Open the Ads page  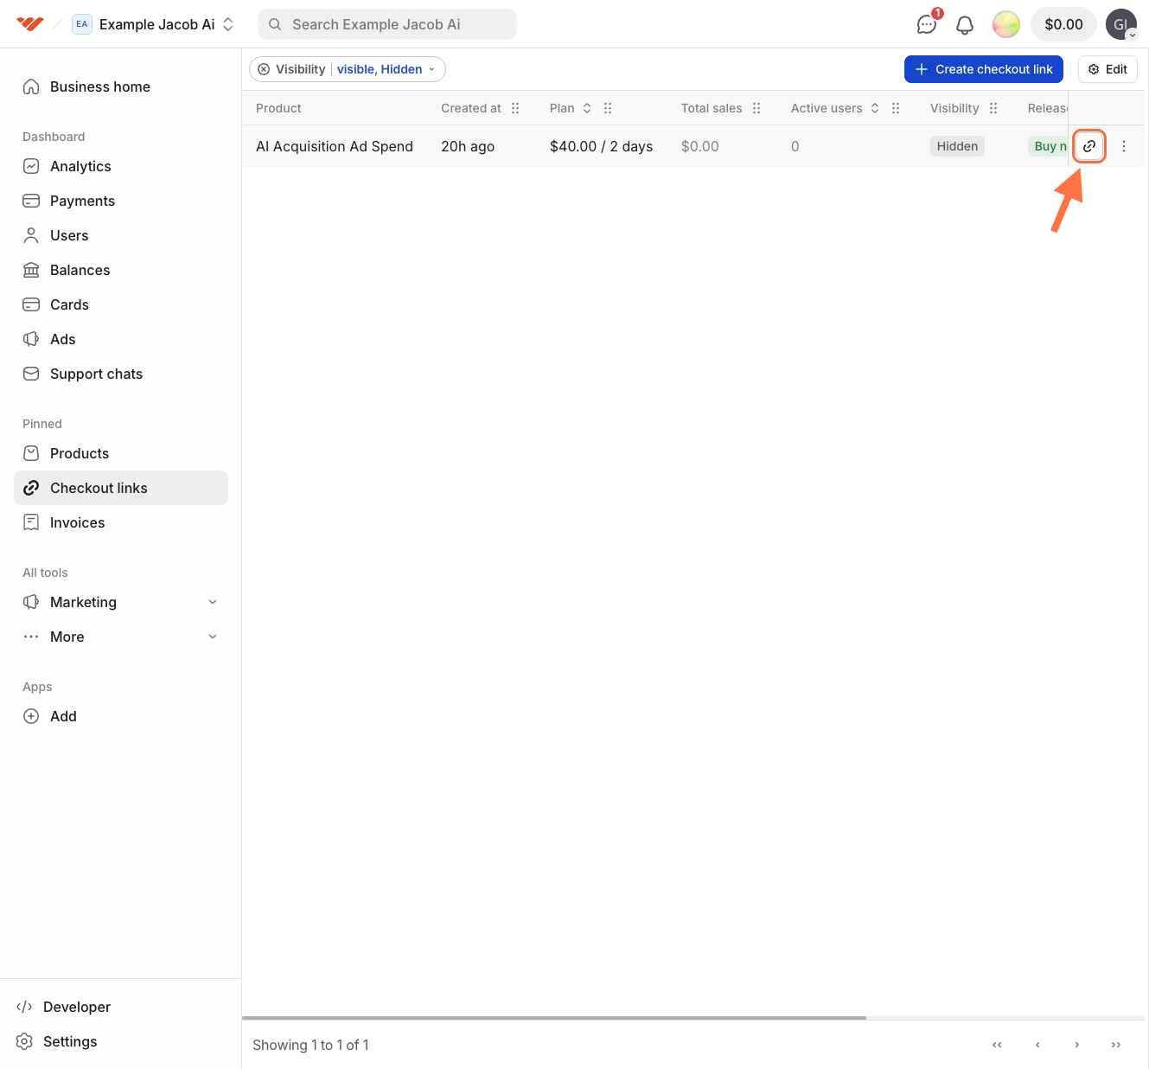tap(121, 339)
